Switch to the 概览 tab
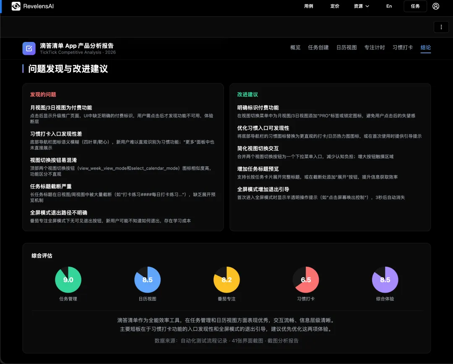The height and width of the screenshot is (364, 453). tap(295, 47)
